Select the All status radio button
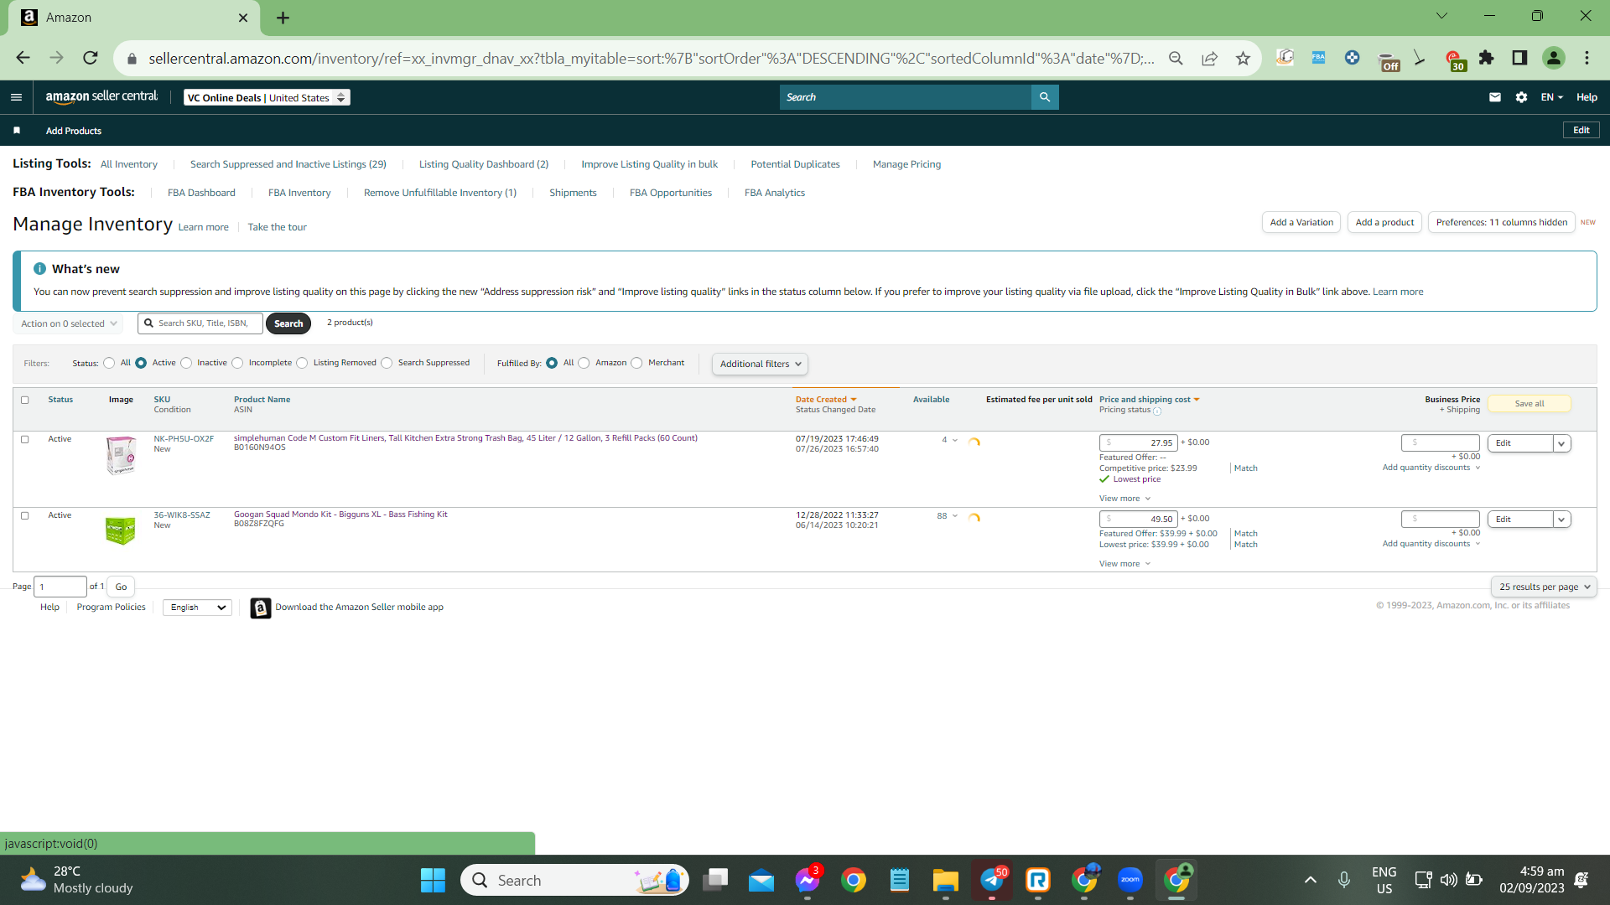1610x905 pixels. 109,364
